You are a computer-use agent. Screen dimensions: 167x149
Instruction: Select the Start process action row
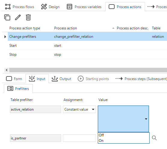pyautogui.click(x=87, y=46)
